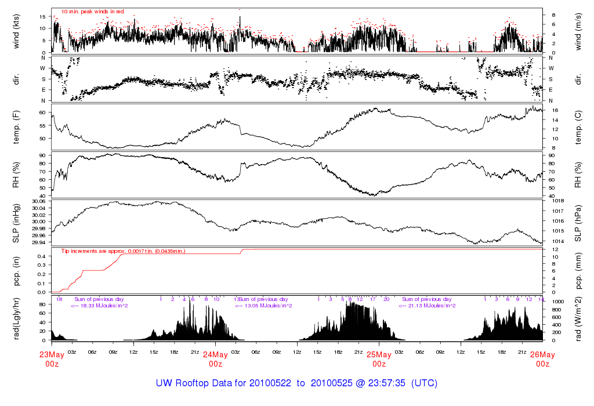This screenshot has width=594, height=406.
Task: Select the 'temp. (C)' axis label
Action: click(x=578, y=127)
